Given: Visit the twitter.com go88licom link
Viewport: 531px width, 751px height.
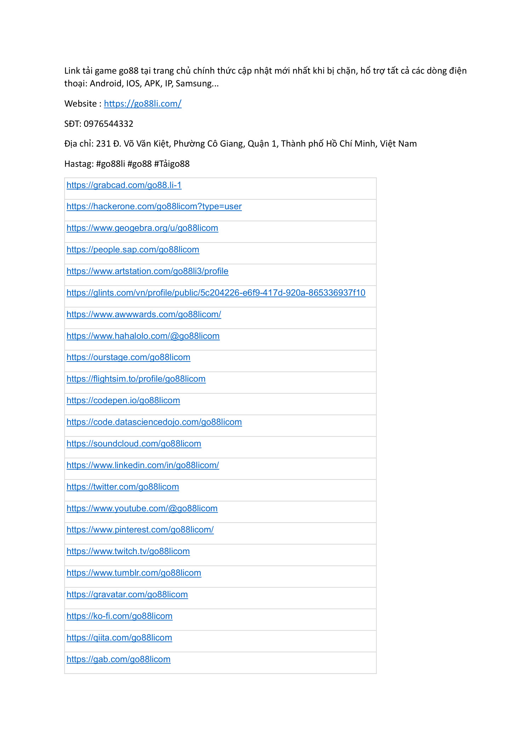Looking at the screenshot, I should (x=123, y=487).
